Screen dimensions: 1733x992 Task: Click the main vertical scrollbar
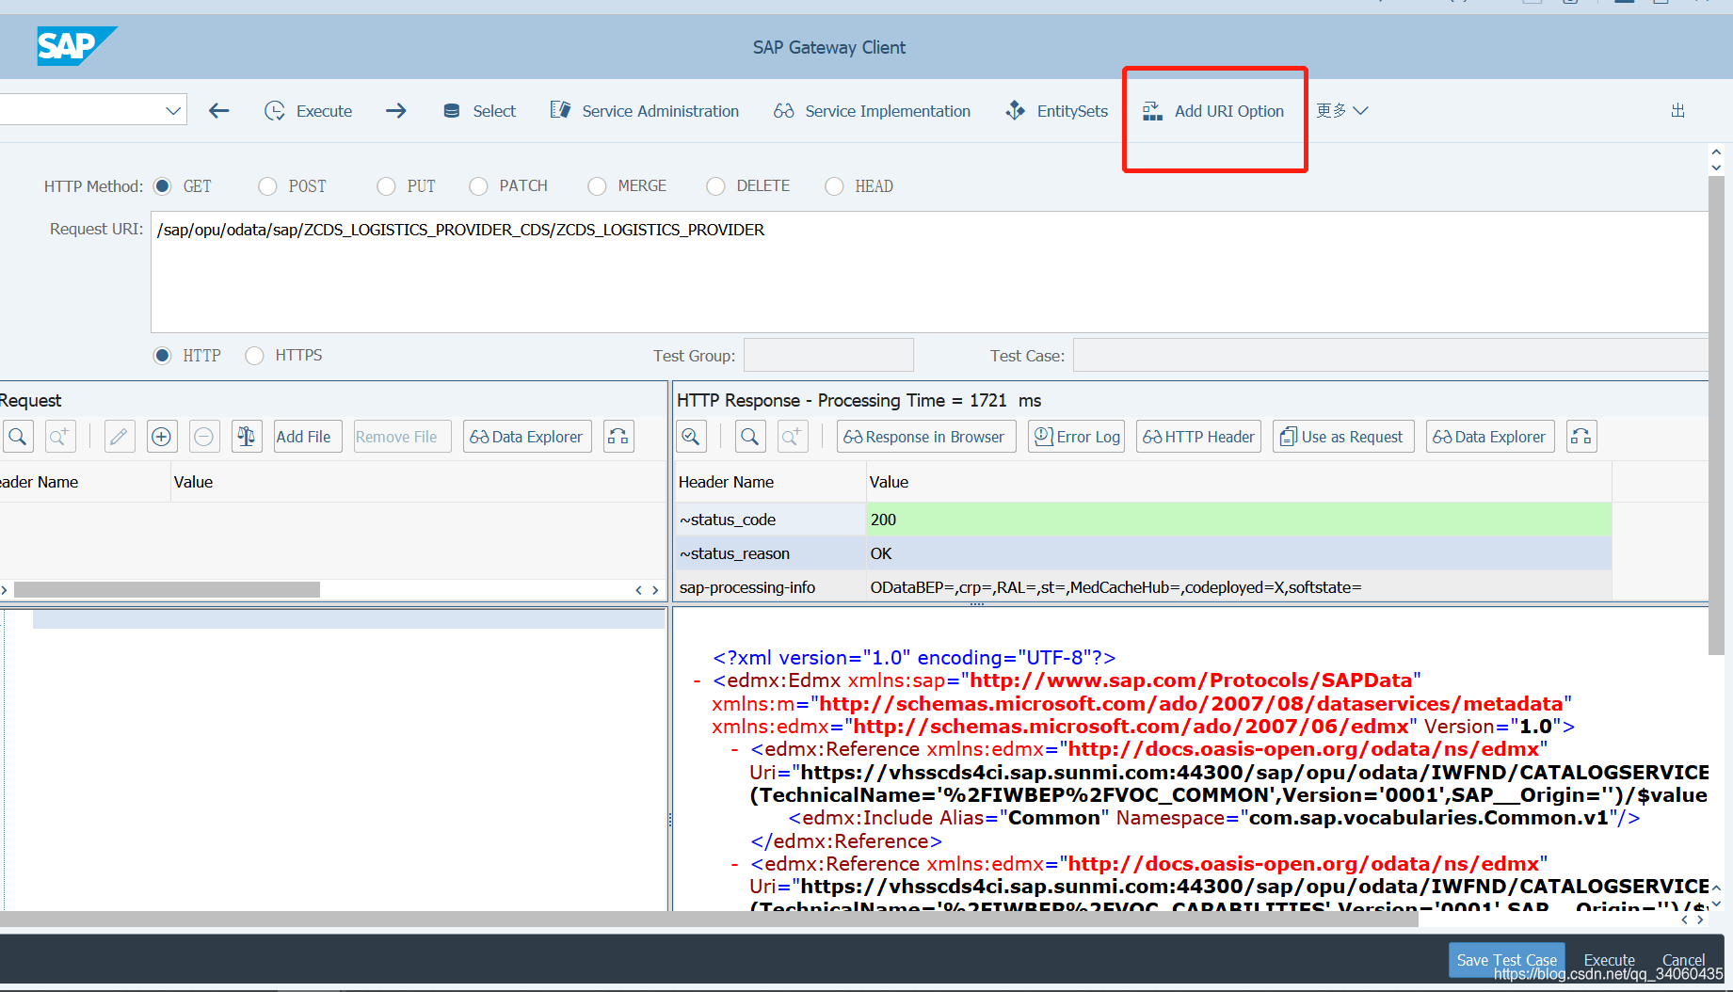(x=1716, y=414)
